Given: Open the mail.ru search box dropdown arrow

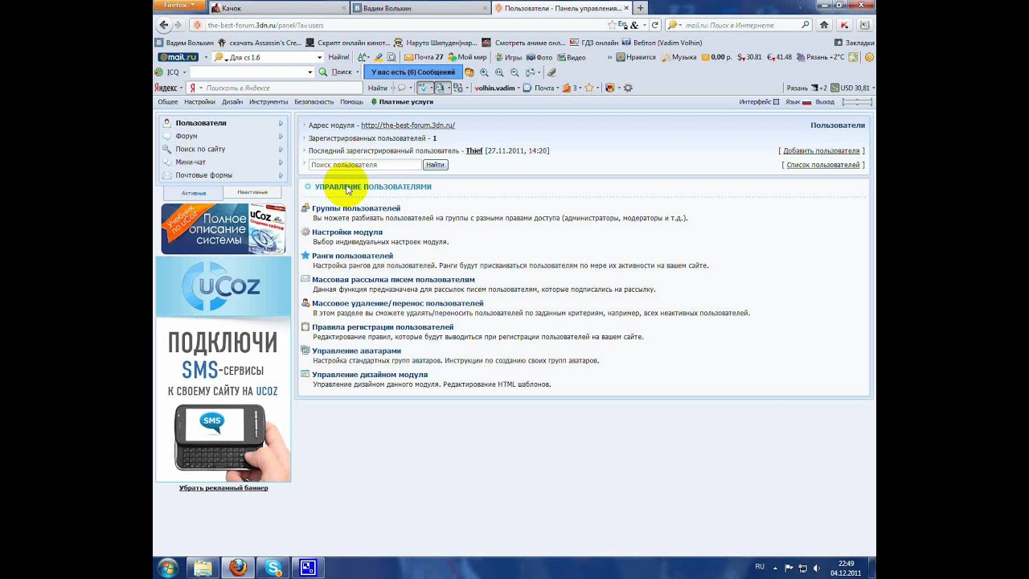Looking at the screenshot, I should click(x=319, y=57).
